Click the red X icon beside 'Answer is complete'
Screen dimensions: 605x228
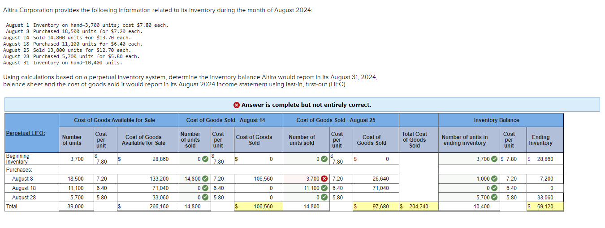click(236, 105)
